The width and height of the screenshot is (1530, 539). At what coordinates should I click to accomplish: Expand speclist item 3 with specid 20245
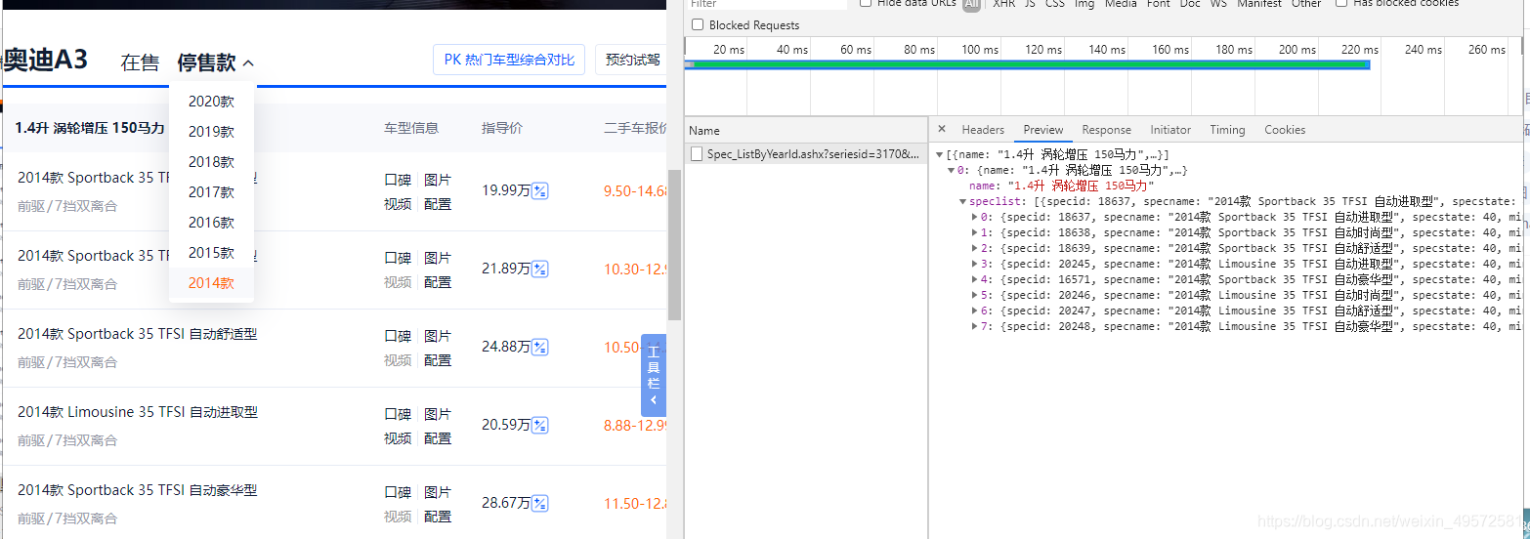pyautogui.click(x=975, y=264)
